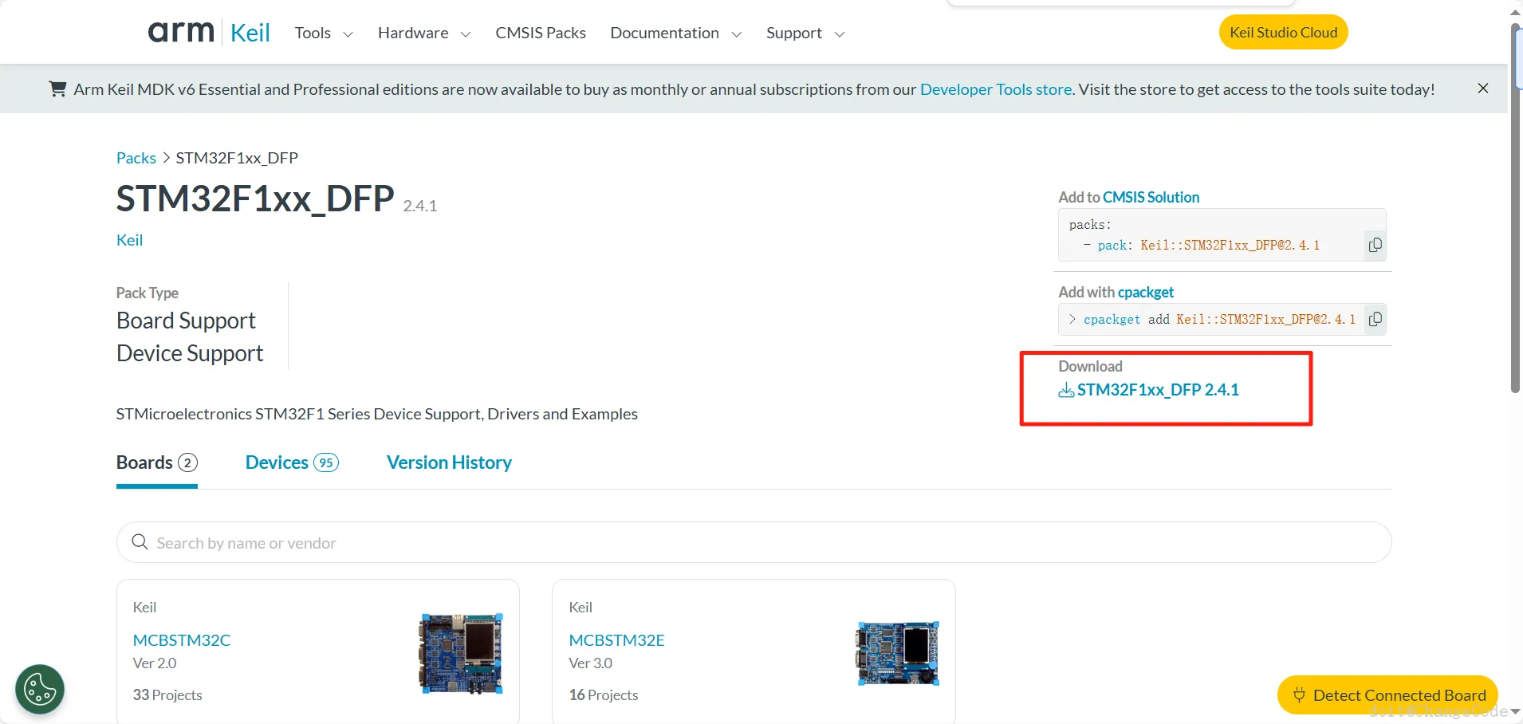Open cookie preferences icon
Viewport: 1523px width, 724px height.
[x=40, y=689]
